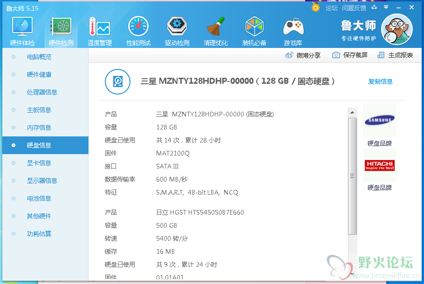Click the scrollbar down arrow
Viewport: 424px width, 284px height.
coord(352,275)
